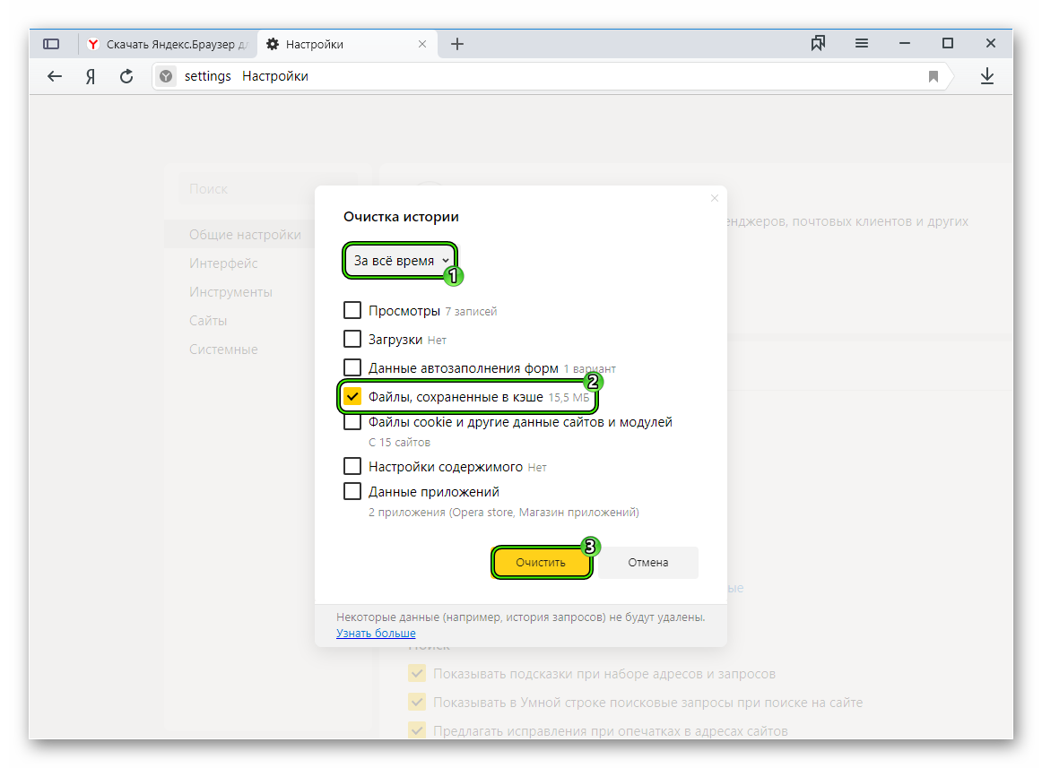This screenshot has width=1042, height=768.
Task: Click the Очистка истории heading
Action: click(x=401, y=217)
